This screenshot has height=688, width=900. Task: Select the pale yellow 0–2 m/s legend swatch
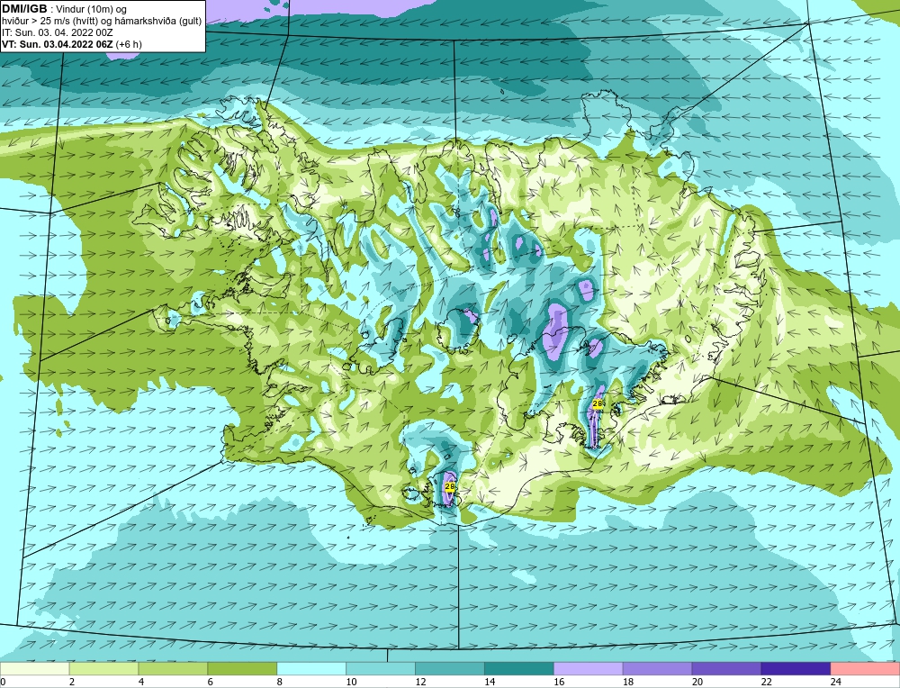point(34,669)
